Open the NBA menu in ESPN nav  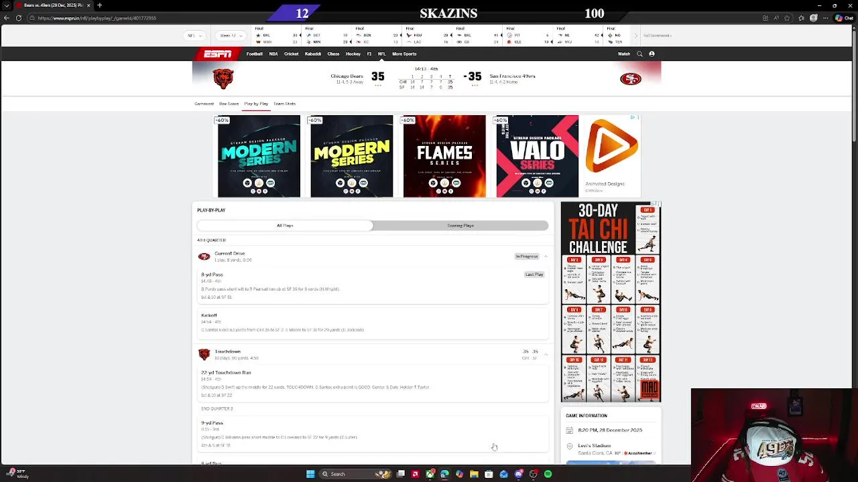click(273, 54)
